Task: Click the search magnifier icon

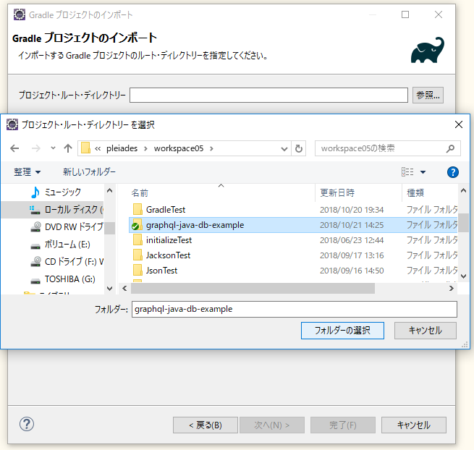Action: point(450,148)
